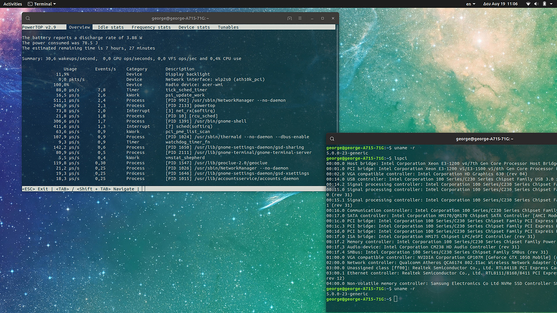Click the "lspci" command line in the second terminal
557x313 pixels.
(367, 158)
